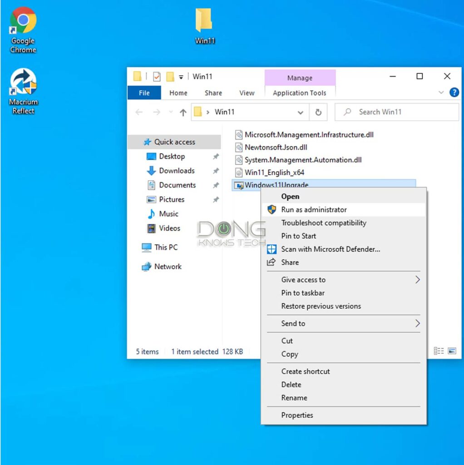
Task: Go up one folder level
Action: [183, 113]
